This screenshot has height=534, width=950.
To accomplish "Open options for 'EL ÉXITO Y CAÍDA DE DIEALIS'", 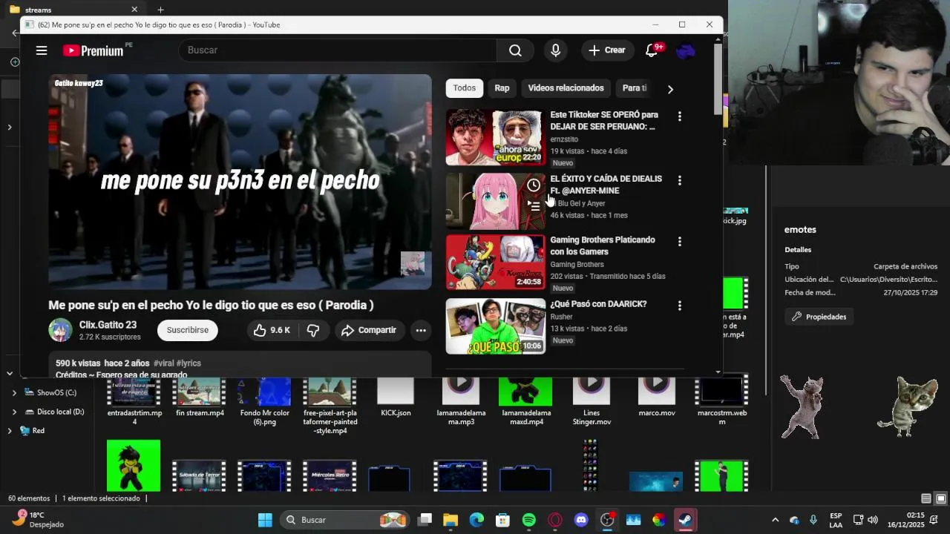I will point(679,180).
